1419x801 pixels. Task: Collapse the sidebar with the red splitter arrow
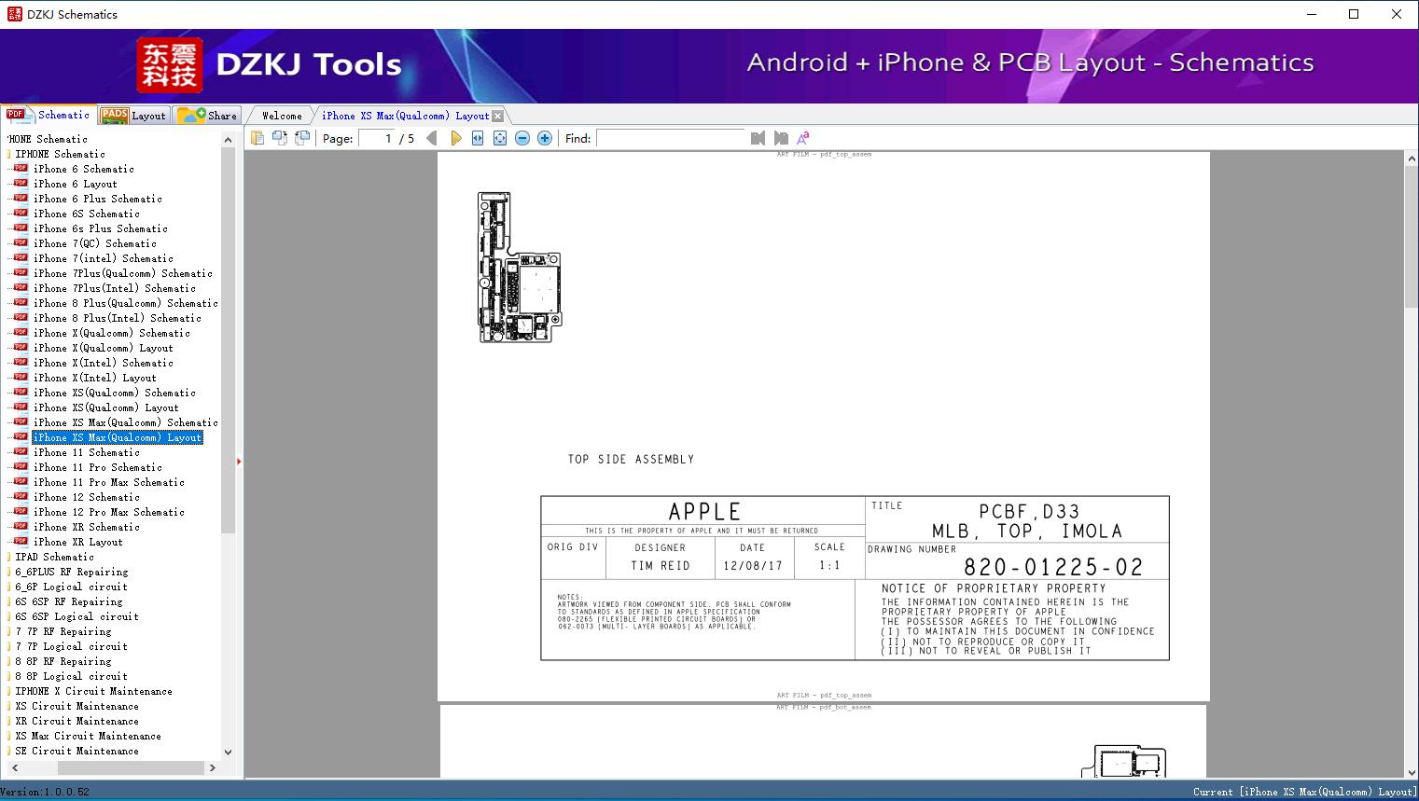239,462
